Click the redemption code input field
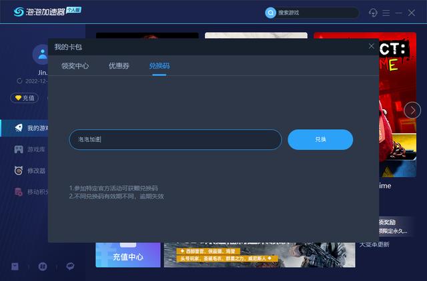 175,139
